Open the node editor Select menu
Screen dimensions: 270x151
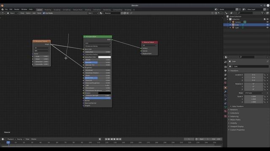(x=28, y=13)
